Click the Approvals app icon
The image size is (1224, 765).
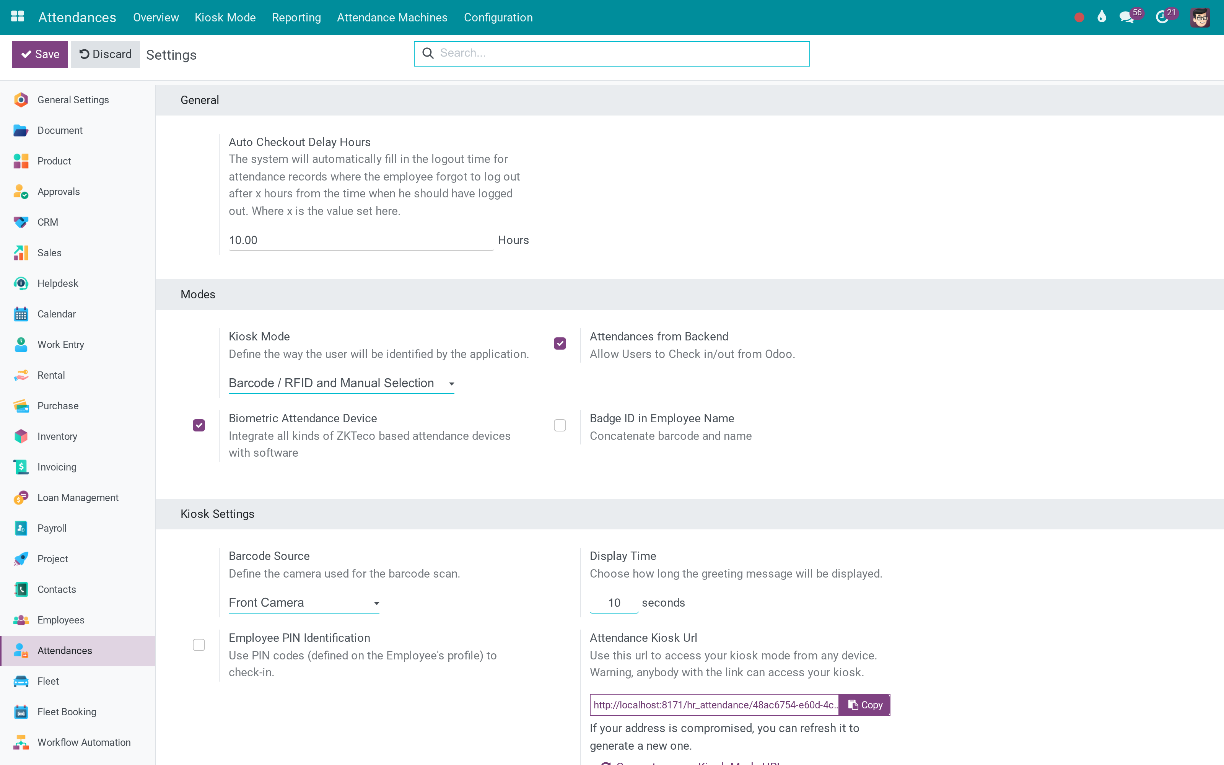[x=21, y=192]
